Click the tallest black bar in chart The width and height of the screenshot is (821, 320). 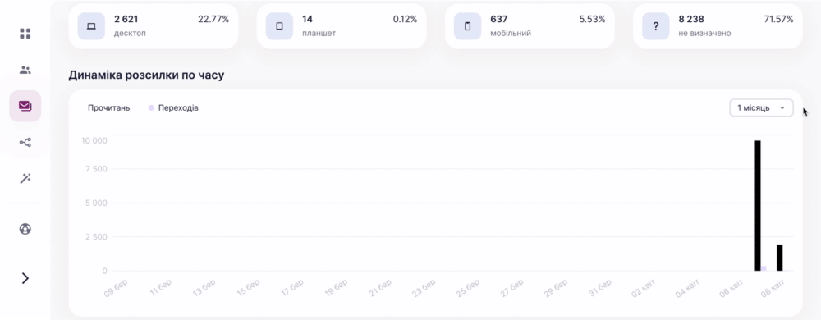pos(758,205)
